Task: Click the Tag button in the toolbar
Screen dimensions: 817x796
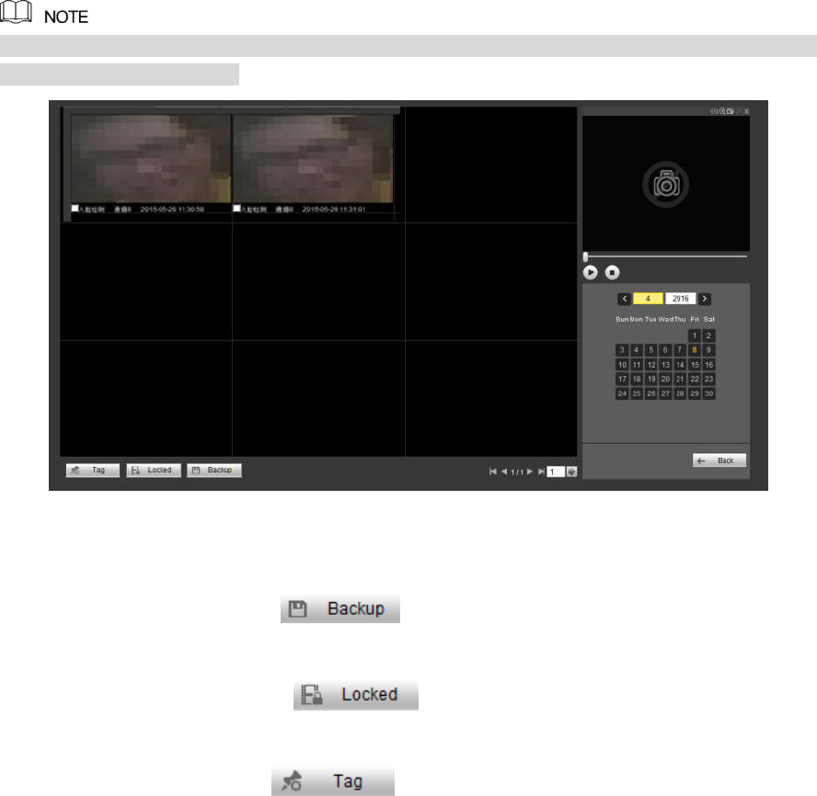Action: pyautogui.click(x=93, y=470)
